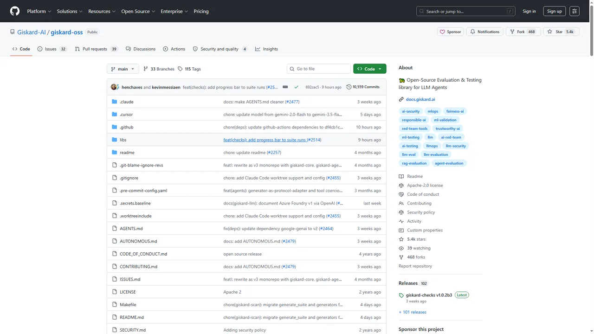Click the Makefile file icon
The image size is (594, 334).
115,305
